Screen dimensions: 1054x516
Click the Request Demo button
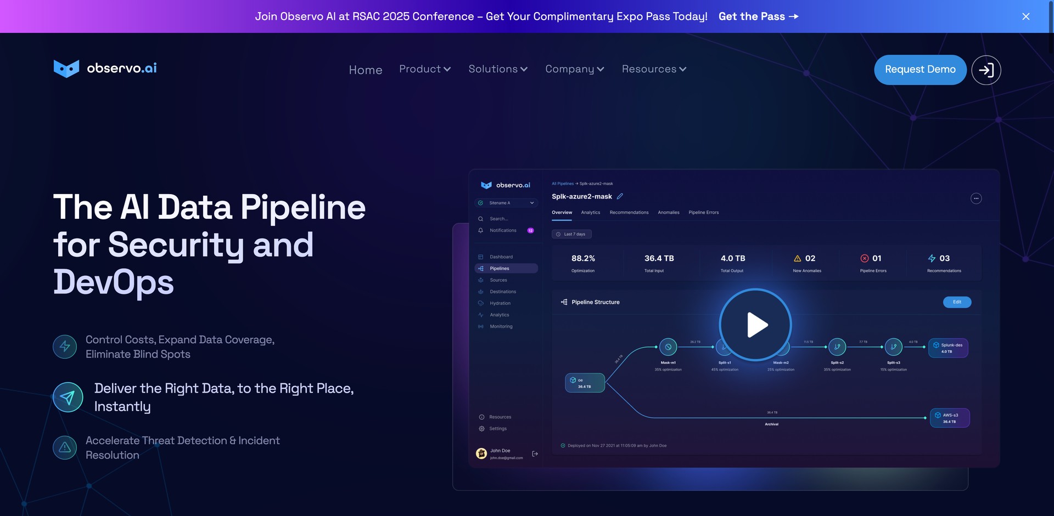[x=920, y=70]
